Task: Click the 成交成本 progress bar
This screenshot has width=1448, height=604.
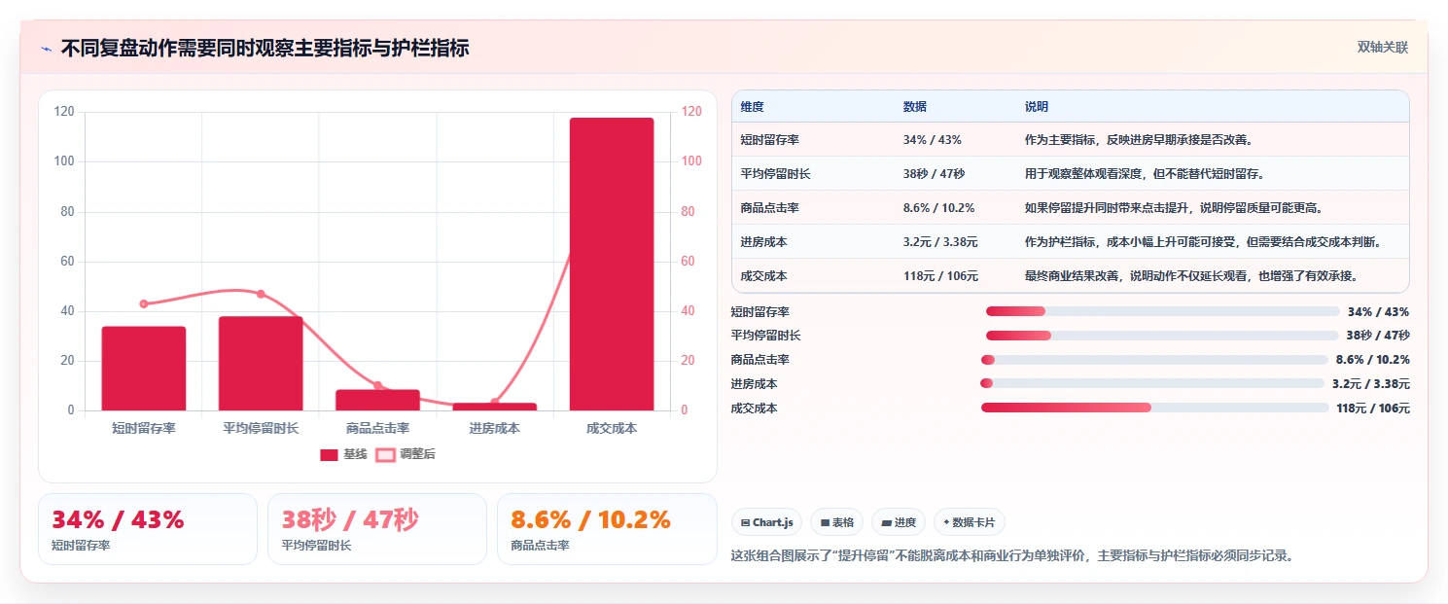Action: pos(1154,408)
